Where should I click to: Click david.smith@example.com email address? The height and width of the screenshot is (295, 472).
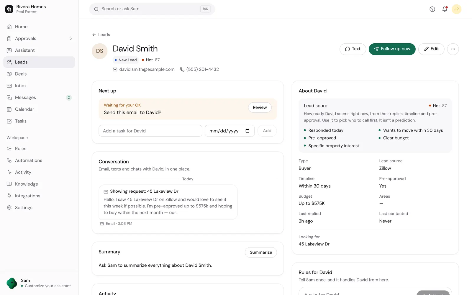(x=147, y=69)
